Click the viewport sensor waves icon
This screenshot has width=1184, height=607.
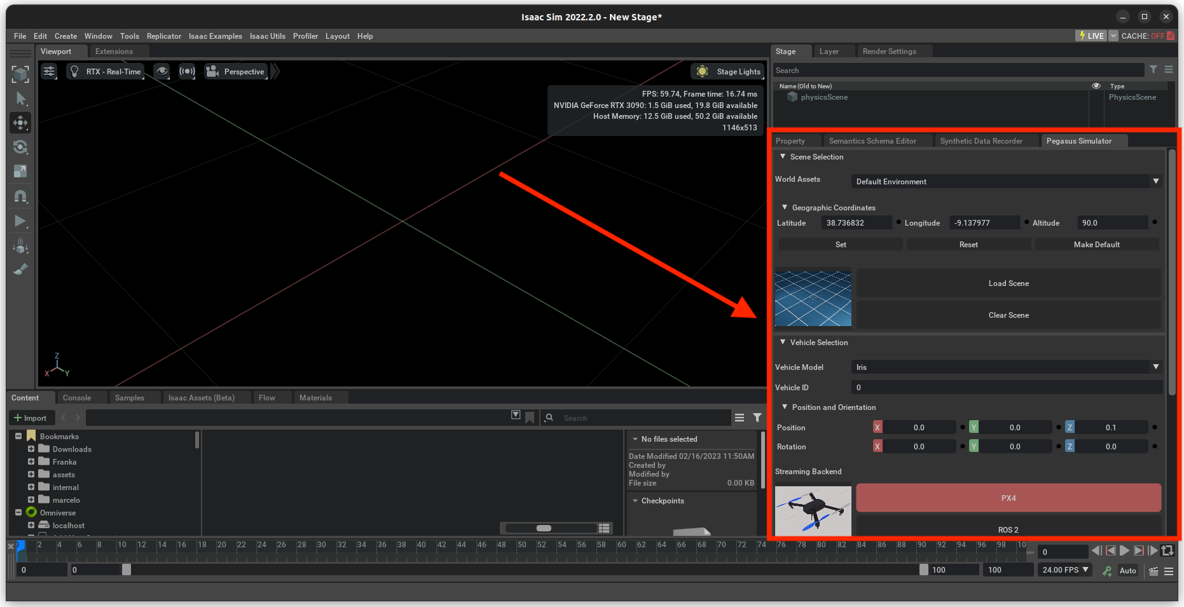(187, 71)
